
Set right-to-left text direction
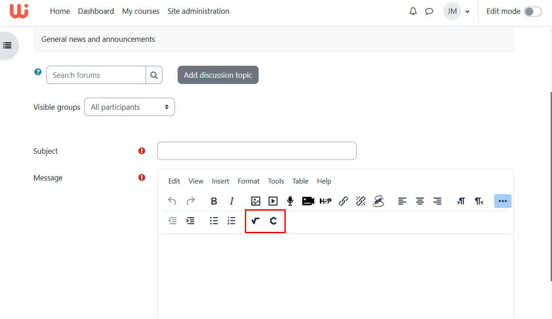[479, 201]
